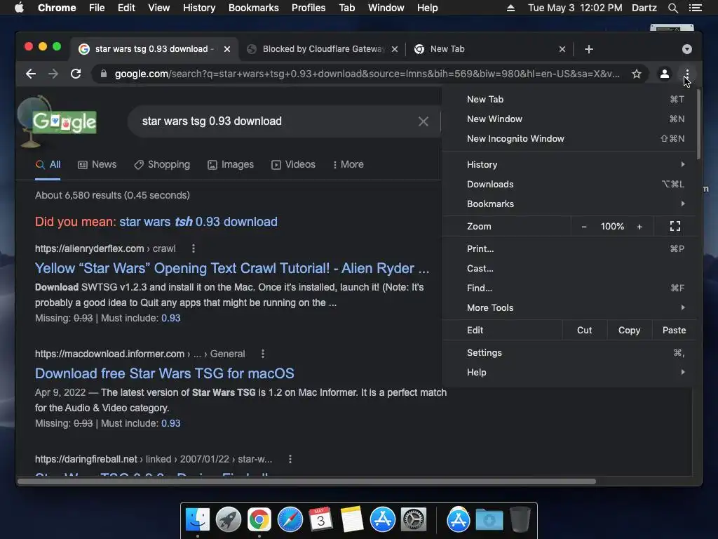The height and width of the screenshot is (539, 718).
Task: Open Finder from the Dock
Action: 198,520
